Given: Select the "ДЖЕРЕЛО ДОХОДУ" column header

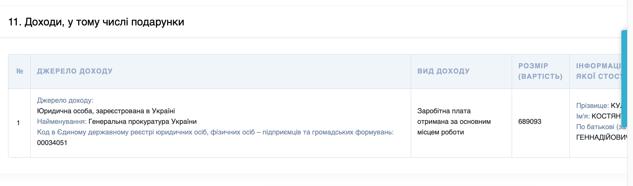Looking at the screenshot, I should click(74, 71).
